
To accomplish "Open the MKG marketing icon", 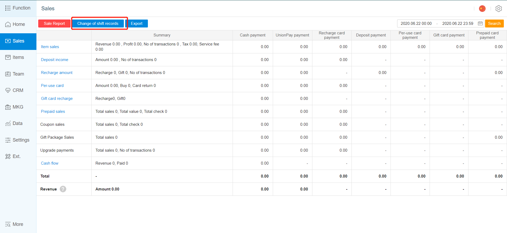I will [x=8, y=107].
